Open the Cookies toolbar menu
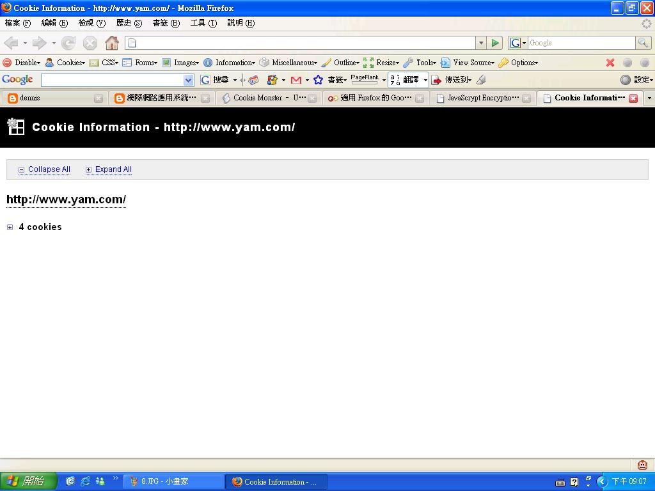The image size is (655, 491). tap(65, 63)
